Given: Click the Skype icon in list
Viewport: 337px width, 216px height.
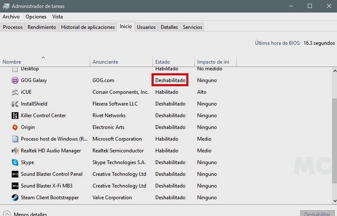Looking at the screenshot, I should pyautogui.click(x=15, y=162).
